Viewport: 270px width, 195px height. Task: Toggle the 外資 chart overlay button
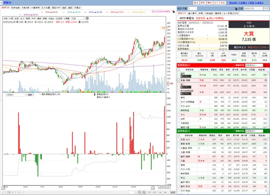[x=11, y=18]
